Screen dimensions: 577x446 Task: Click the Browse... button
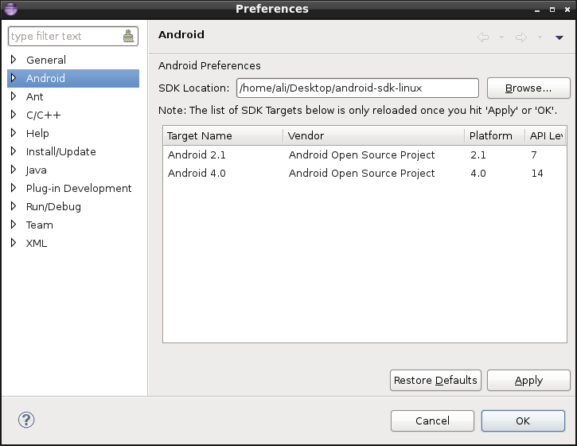coord(528,88)
